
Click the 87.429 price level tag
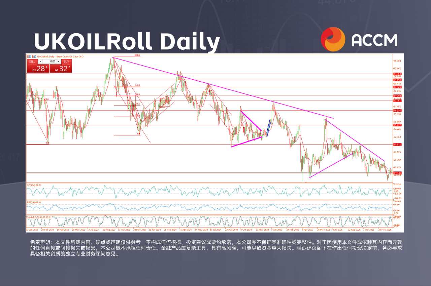point(397,87)
